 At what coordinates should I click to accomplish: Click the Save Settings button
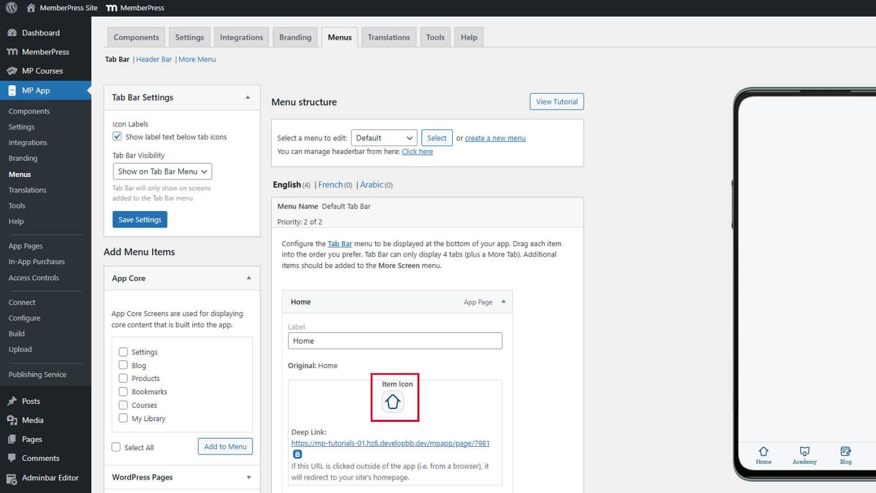pyautogui.click(x=140, y=220)
